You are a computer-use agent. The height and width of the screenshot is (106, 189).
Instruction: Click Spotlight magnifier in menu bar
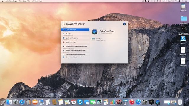click(x=183, y=1)
